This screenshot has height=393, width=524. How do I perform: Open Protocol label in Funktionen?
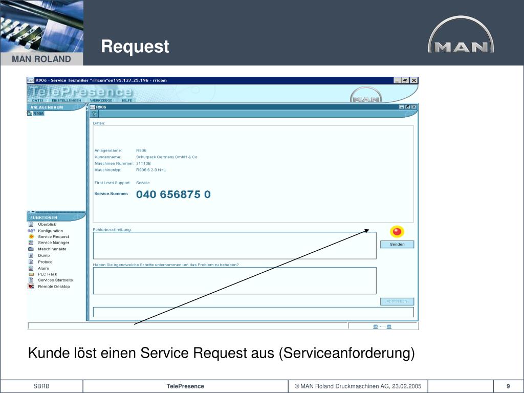click(46, 262)
